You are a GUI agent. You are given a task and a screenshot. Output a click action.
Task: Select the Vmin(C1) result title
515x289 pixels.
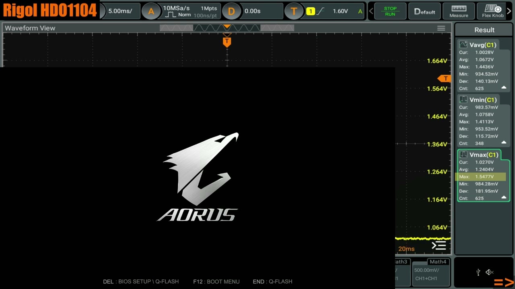[x=483, y=100]
